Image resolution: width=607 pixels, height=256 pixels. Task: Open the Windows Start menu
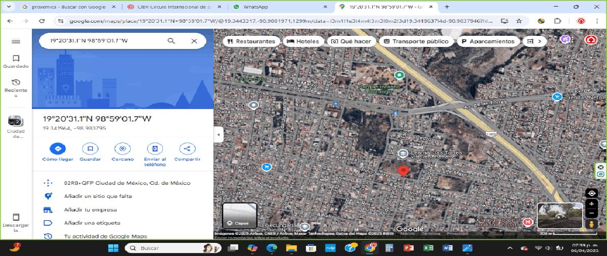[x=113, y=248]
